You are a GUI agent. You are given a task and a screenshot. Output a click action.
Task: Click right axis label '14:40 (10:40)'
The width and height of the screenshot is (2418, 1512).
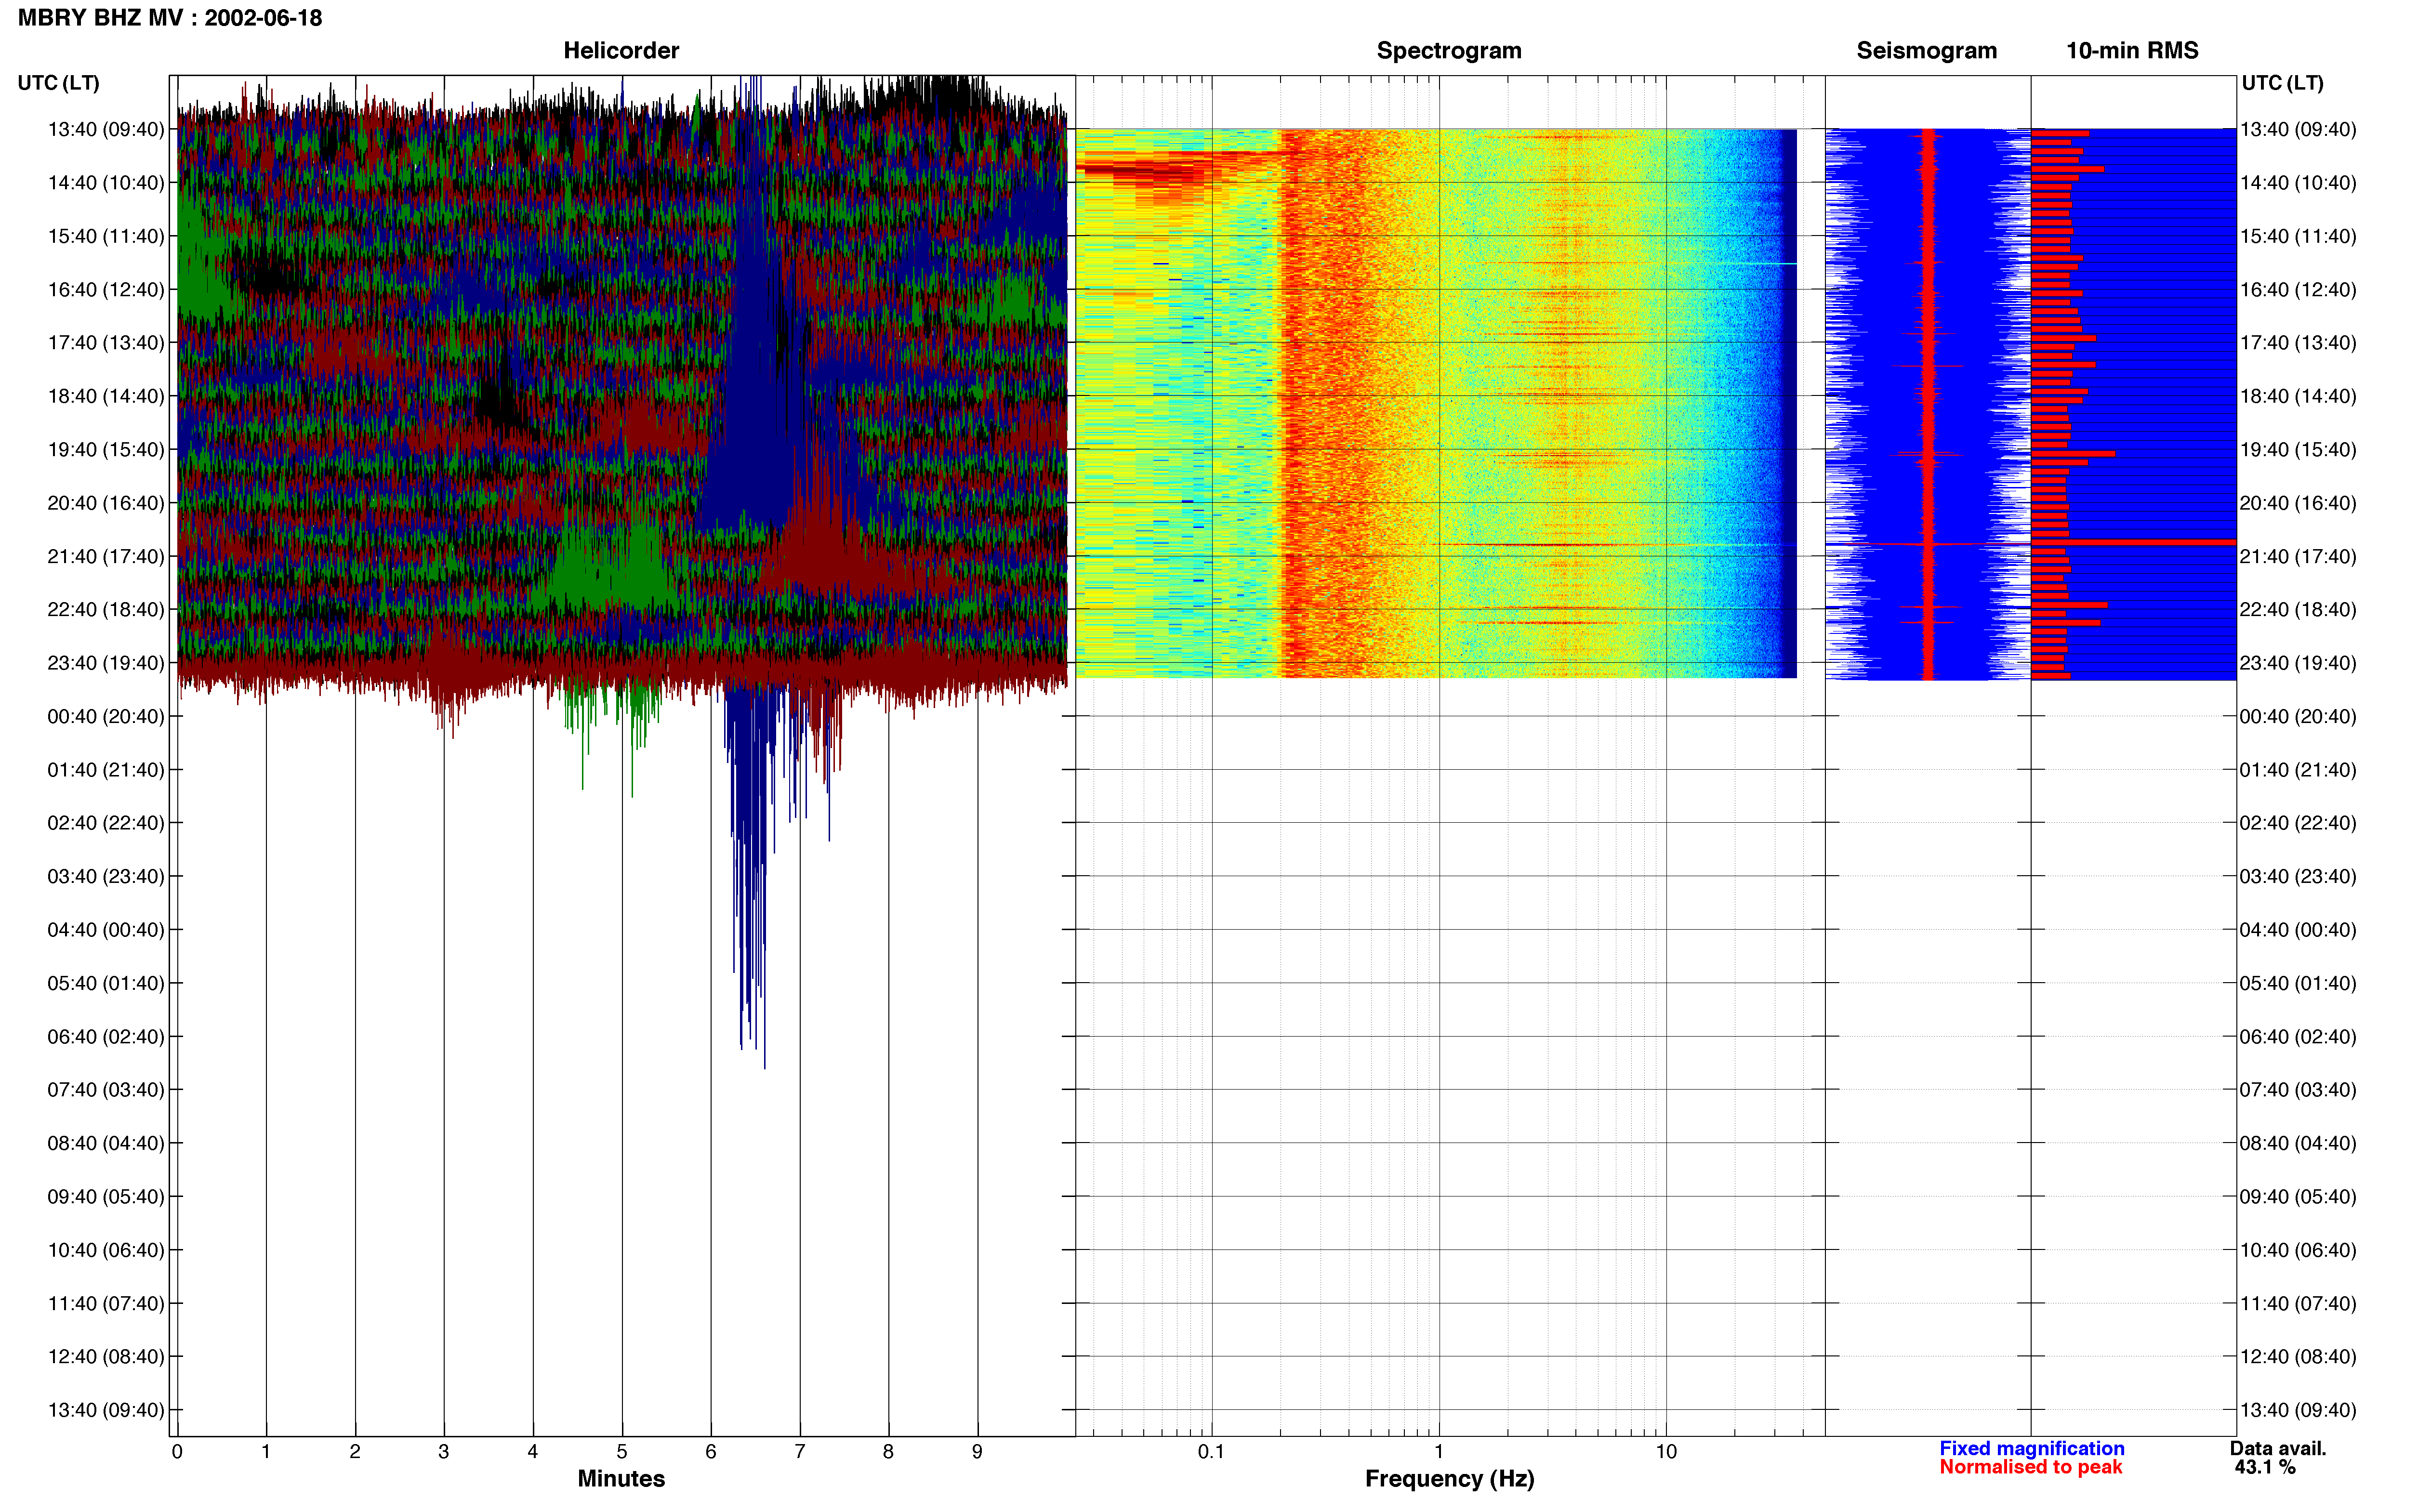click(2298, 183)
